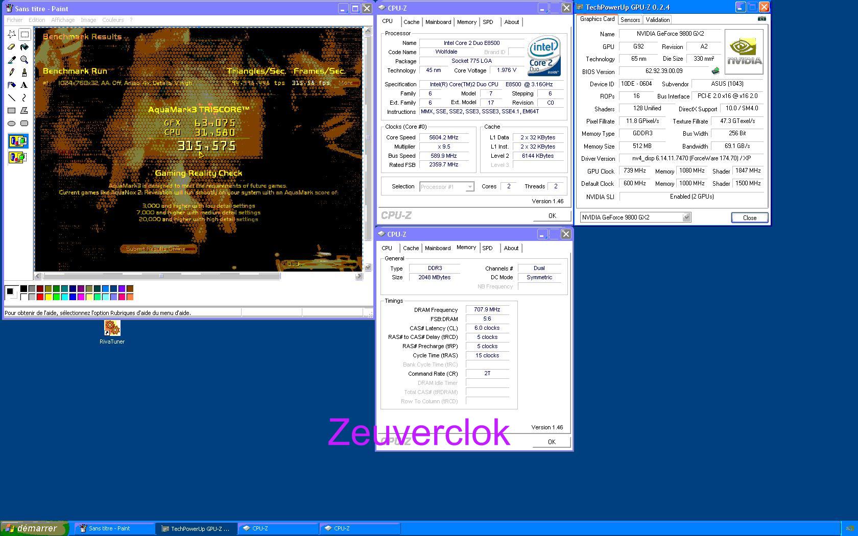
Task: Click the foreground/background color indicator box
Action: [12, 293]
